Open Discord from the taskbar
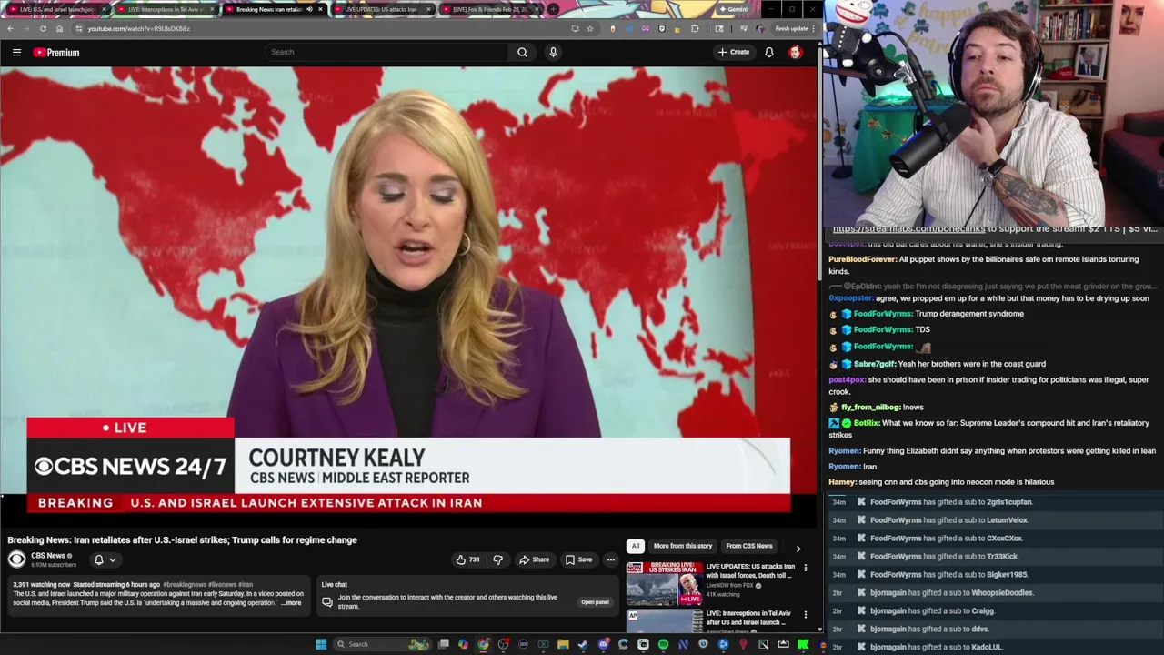 coord(603,644)
